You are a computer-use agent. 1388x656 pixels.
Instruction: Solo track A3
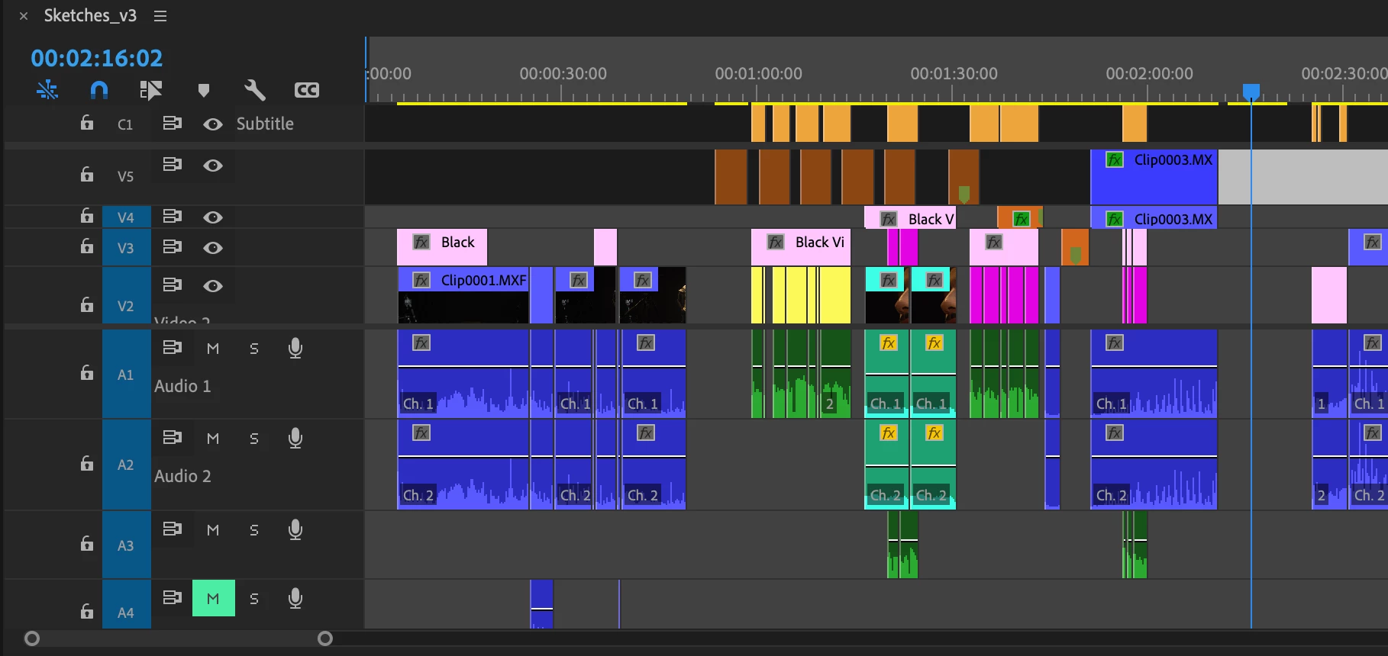pyautogui.click(x=254, y=530)
